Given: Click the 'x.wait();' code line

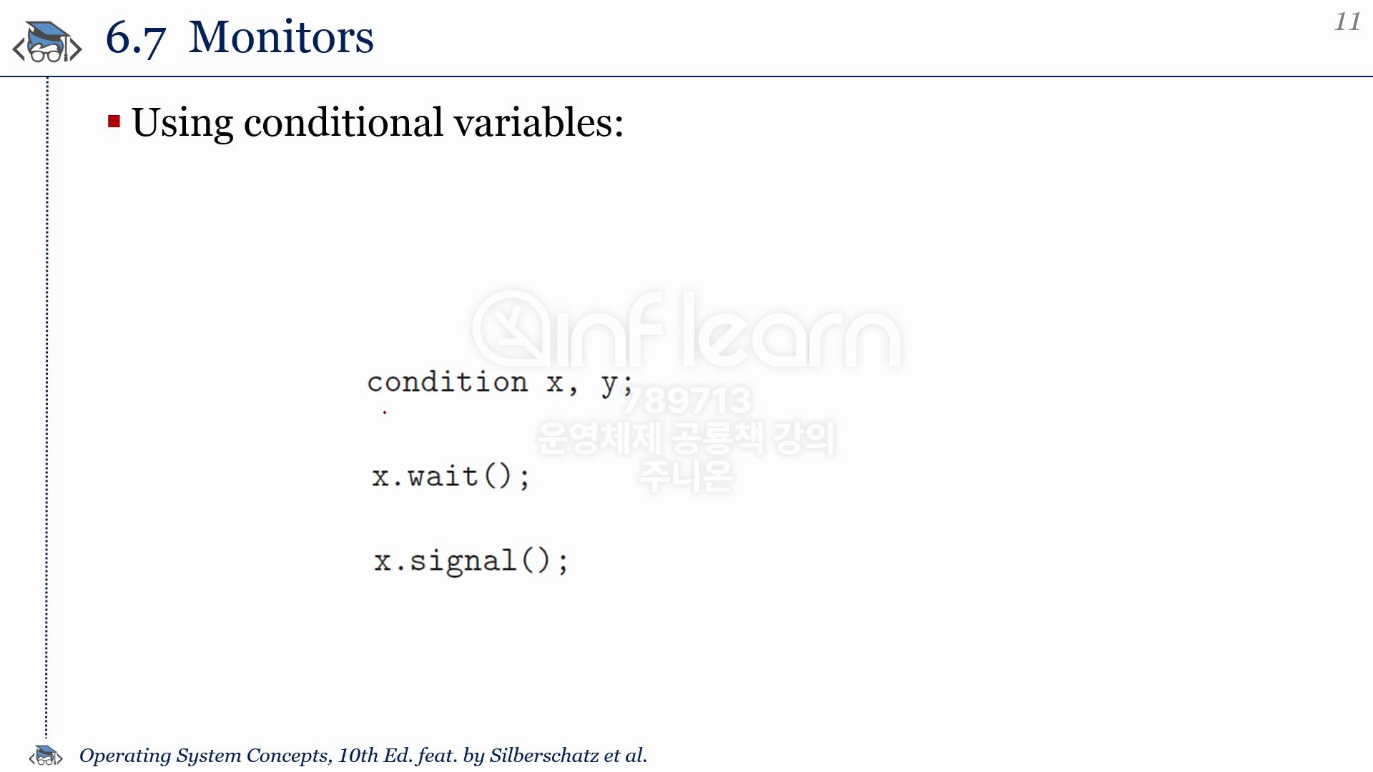Looking at the screenshot, I should pyautogui.click(x=451, y=476).
